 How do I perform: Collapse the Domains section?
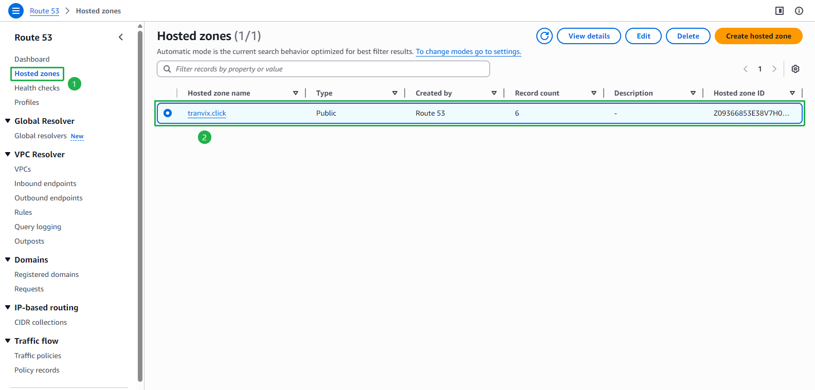coord(8,259)
